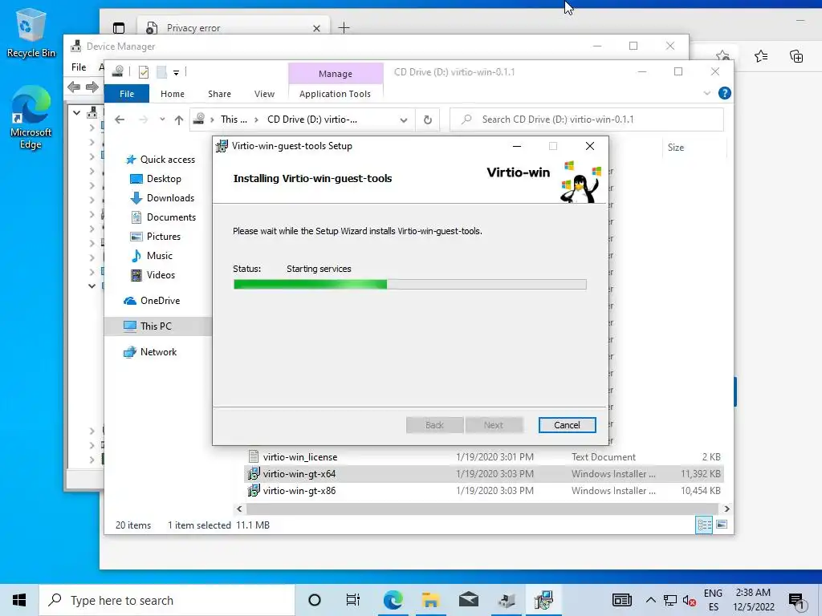Show hidden system tray icons
The image size is (822, 616).
[650, 600]
